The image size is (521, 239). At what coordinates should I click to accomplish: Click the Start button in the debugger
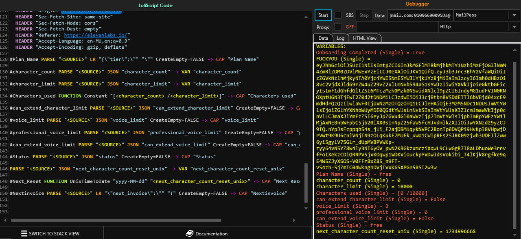(x=323, y=15)
